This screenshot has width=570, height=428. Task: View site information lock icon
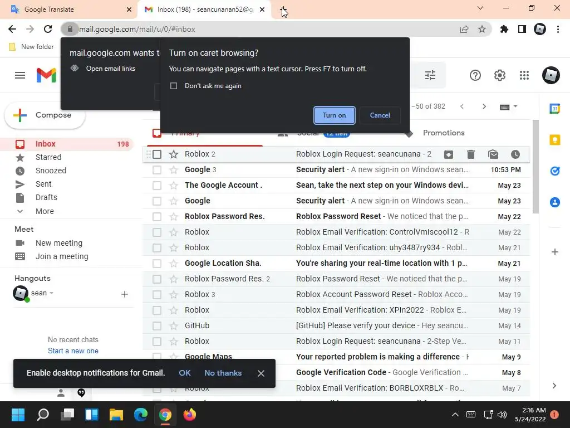click(70, 29)
